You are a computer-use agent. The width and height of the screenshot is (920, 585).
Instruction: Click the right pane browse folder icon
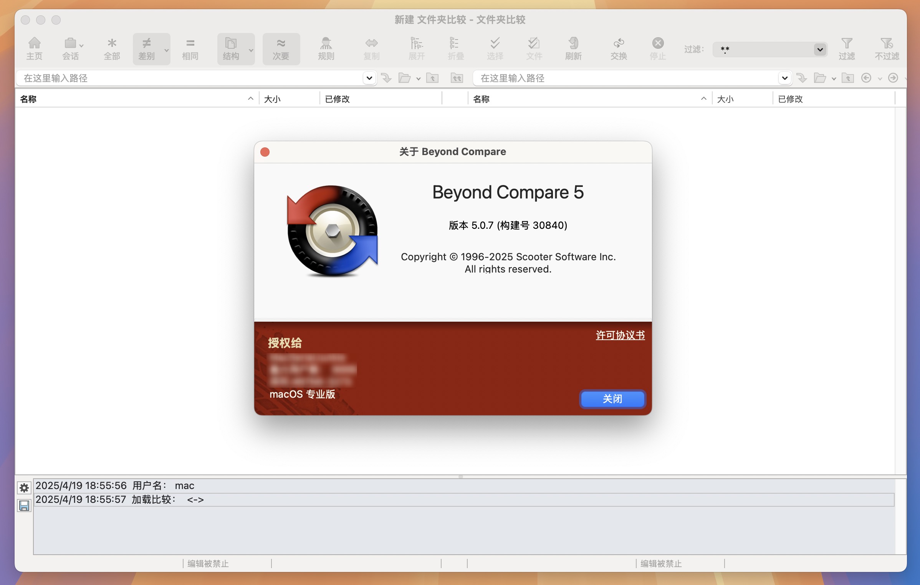pos(820,78)
